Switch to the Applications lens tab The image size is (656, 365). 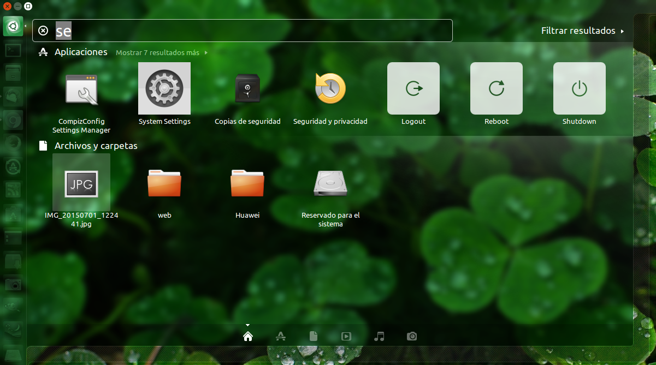pyautogui.click(x=281, y=336)
